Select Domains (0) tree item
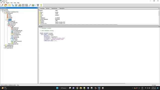Viewport: 160px width, 90px height. (x=15, y=29)
